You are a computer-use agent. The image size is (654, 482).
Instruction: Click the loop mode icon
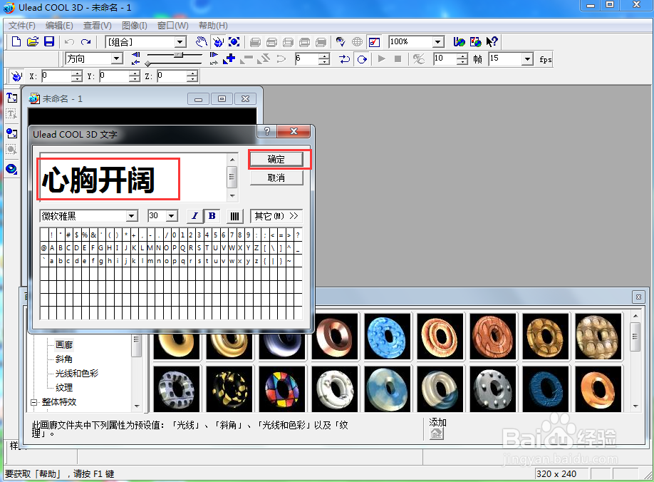click(362, 59)
